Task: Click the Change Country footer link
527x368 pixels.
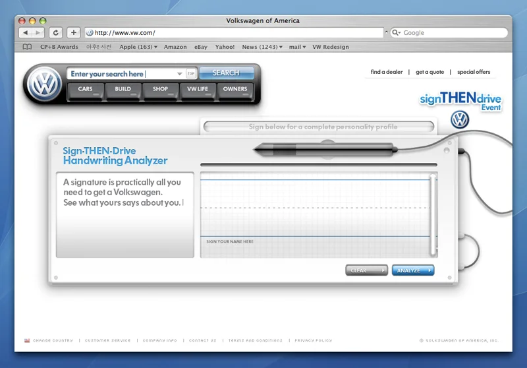Action: [x=53, y=340]
